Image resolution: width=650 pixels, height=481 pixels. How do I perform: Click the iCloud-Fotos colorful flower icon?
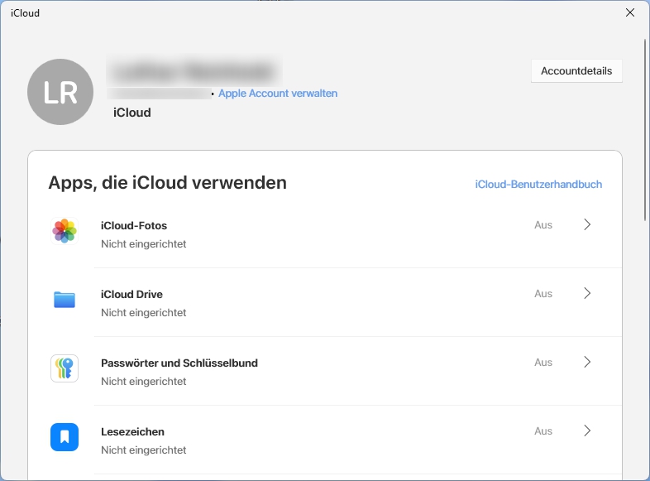coord(65,231)
